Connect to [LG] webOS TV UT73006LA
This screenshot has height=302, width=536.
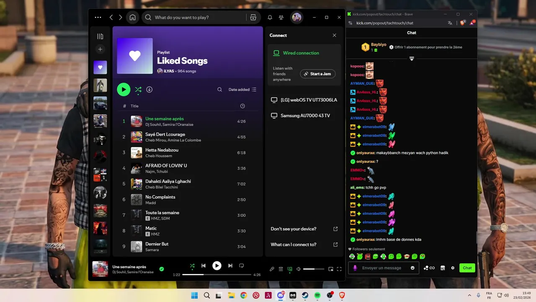pyautogui.click(x=304, y=100)
